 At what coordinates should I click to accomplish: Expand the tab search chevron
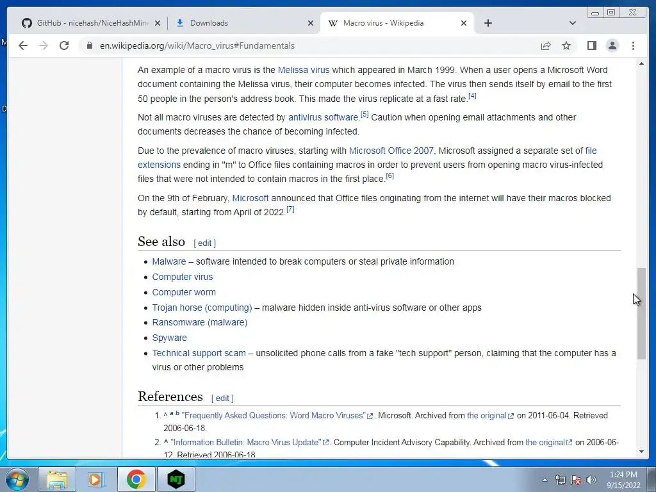pos(573,23)
